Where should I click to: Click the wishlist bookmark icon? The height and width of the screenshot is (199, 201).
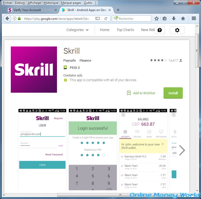click(129, 93)
